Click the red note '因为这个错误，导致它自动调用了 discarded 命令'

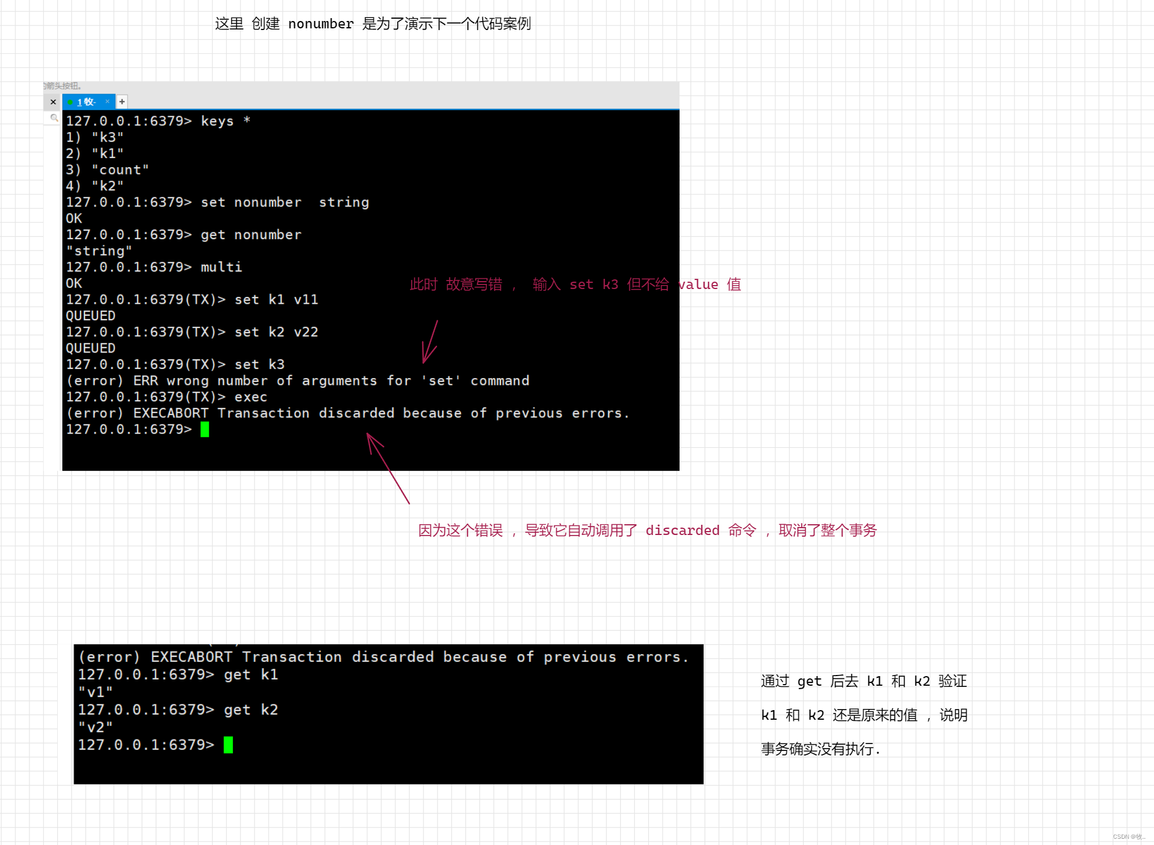[x=587, y=530]
